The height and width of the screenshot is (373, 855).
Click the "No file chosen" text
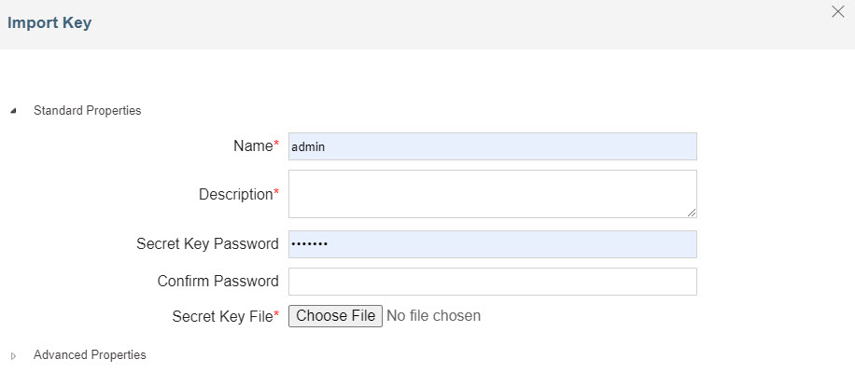(x=433, y=316)
